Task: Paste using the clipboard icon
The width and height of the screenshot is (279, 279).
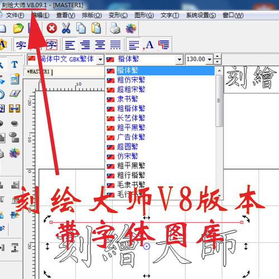Action: coord(96,28)
